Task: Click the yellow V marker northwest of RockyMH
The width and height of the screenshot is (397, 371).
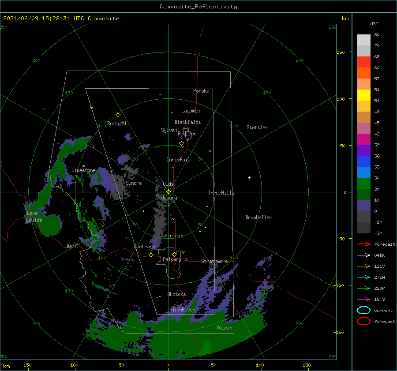Action: coord(92,108)
